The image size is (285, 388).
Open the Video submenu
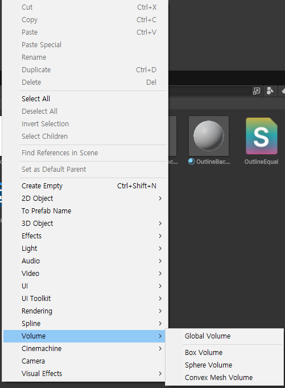click(x=85, y=274)
